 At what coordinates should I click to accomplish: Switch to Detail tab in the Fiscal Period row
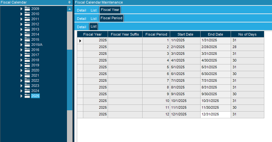81,19
